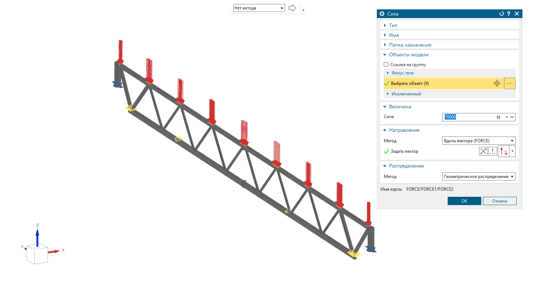Screen dimensions: 534x291
Task: Click the Сила value input field
Action: (473, 117)
